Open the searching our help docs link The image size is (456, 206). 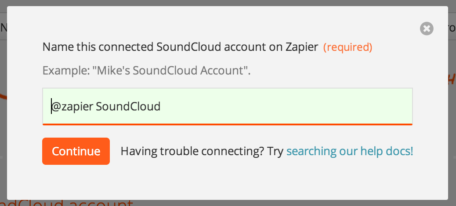tap(350, 151)
